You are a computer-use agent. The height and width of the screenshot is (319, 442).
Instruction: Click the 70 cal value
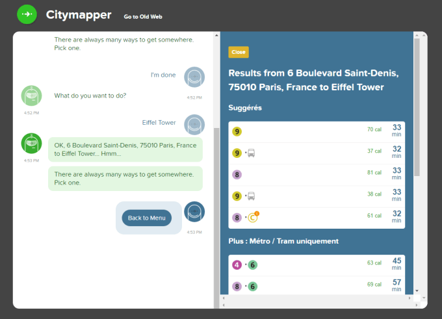(x=374, y=129)
